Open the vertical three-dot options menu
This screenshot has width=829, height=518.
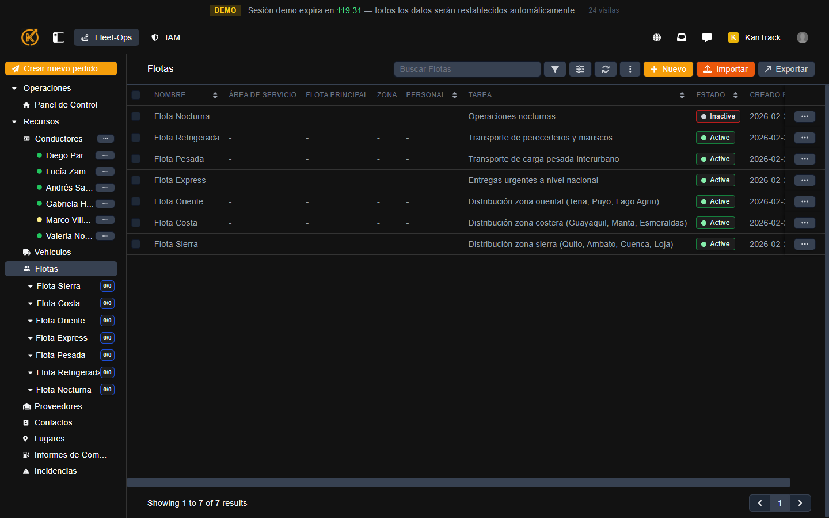630,69
